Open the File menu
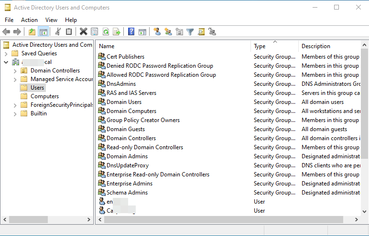 (x=9, y=20)
